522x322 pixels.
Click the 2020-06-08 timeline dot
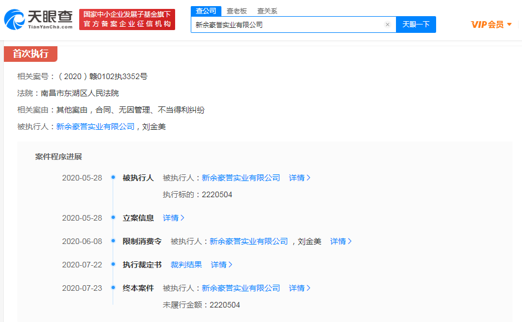[113, 241]
